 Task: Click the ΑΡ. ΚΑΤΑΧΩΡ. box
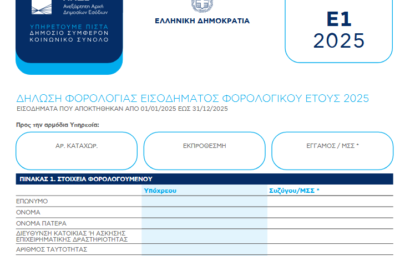pos(77,151)
